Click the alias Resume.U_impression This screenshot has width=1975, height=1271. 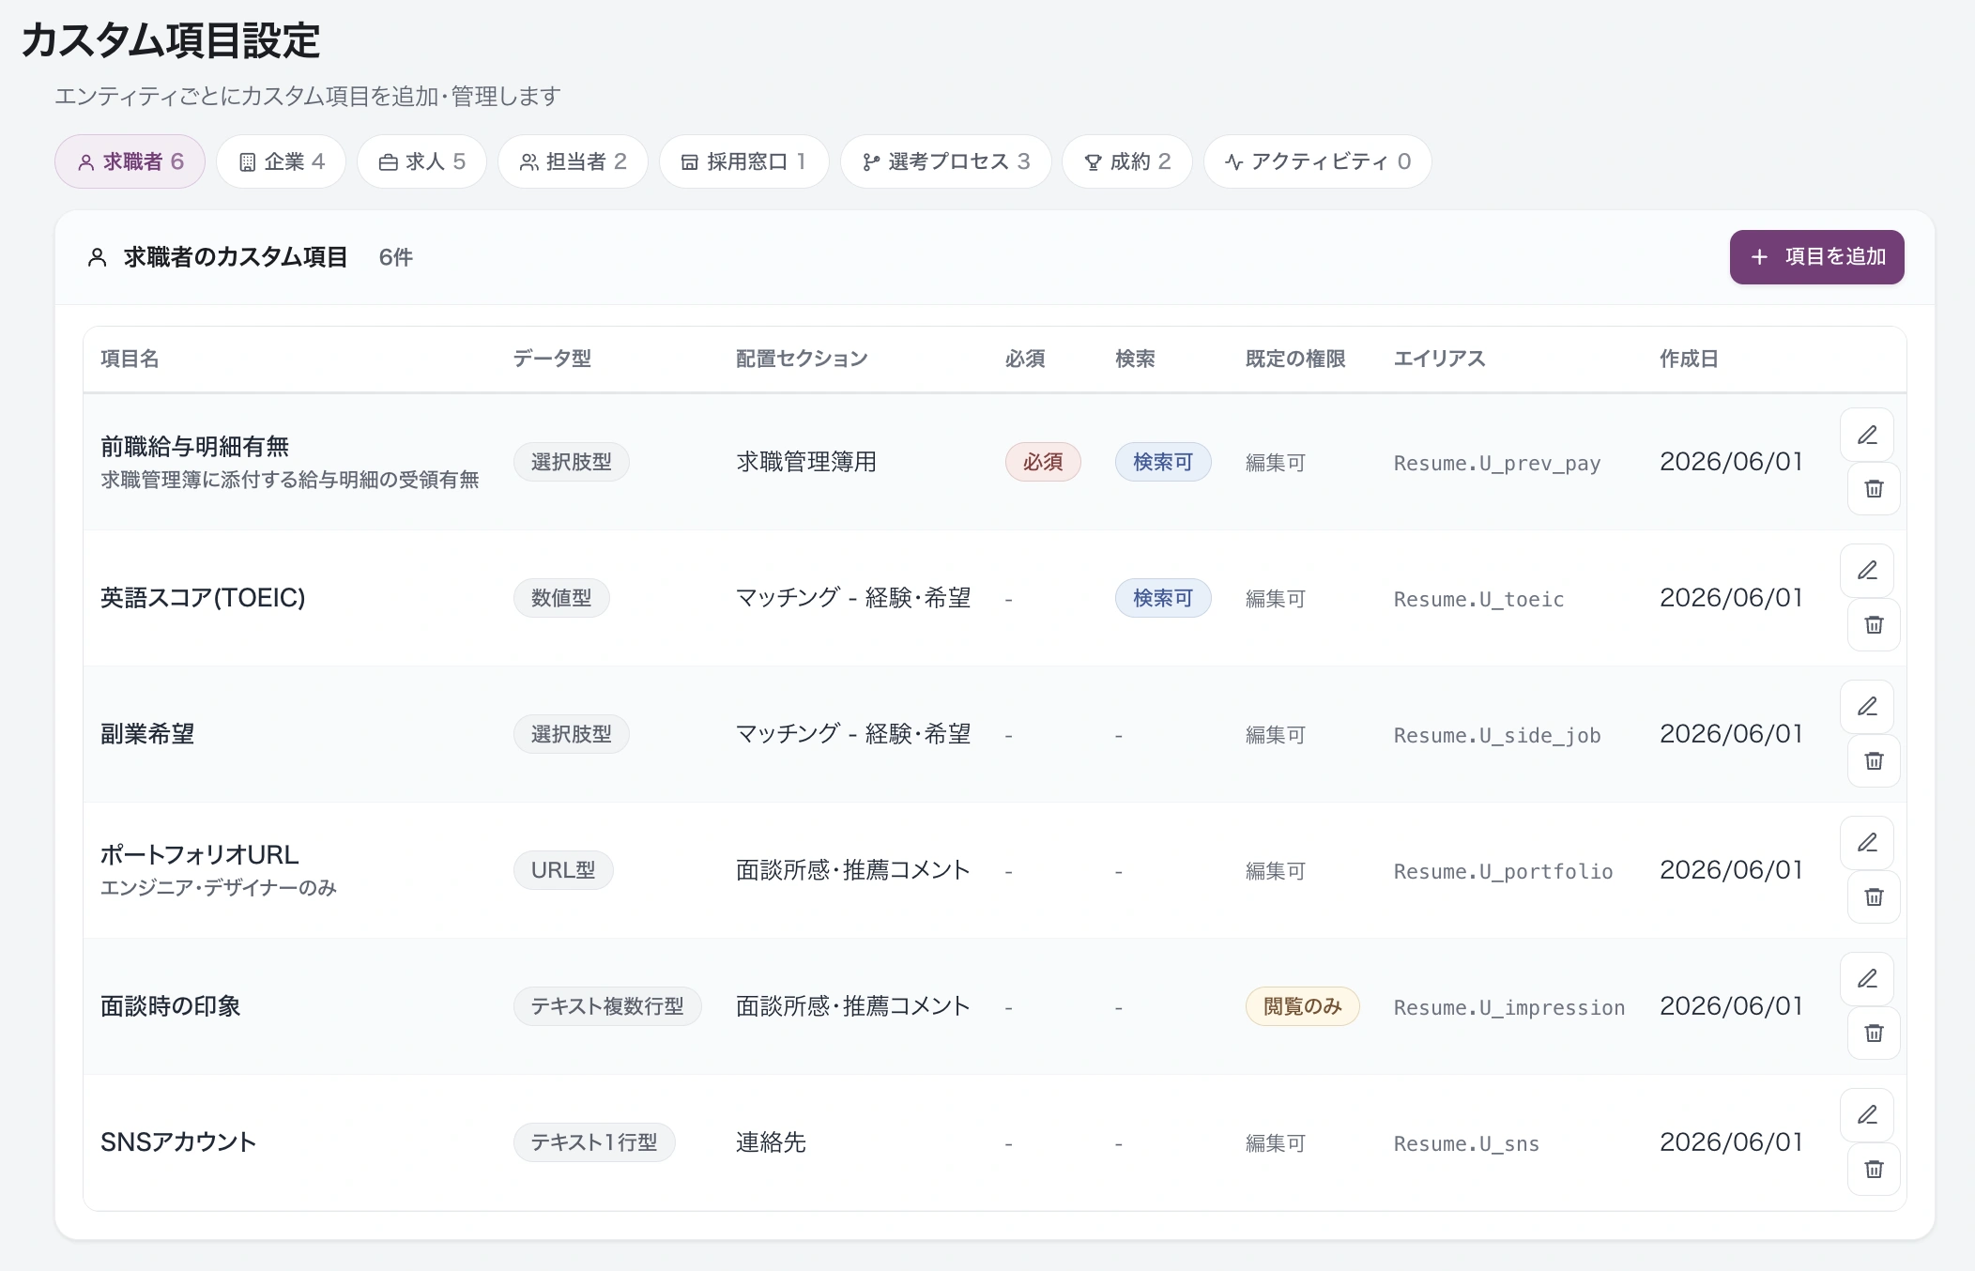1508,1007
